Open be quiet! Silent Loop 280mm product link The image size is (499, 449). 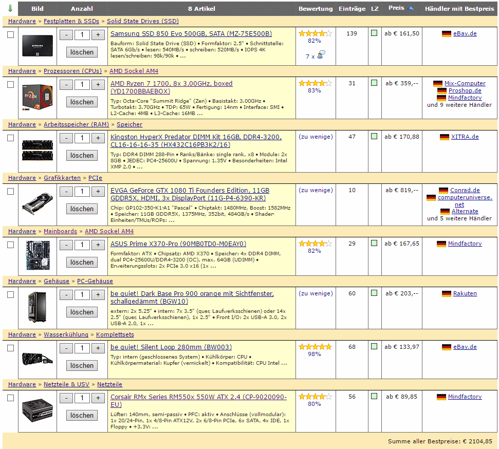(171, 347)
